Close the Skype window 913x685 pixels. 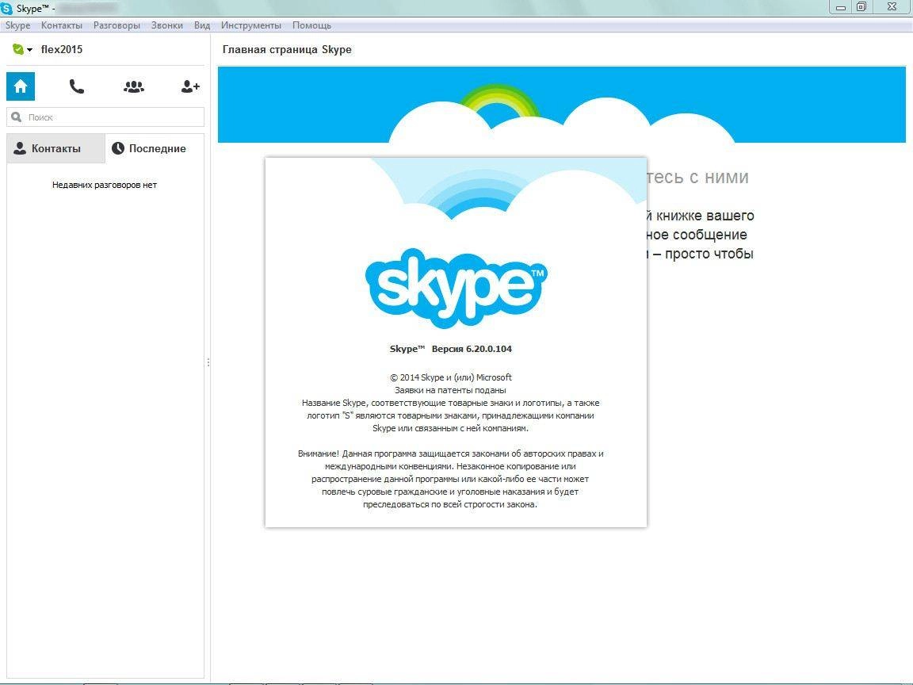892,8
